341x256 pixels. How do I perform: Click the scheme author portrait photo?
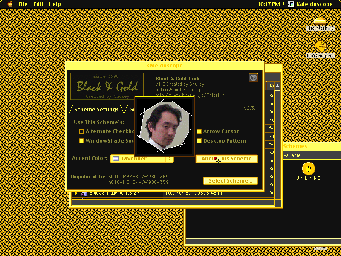(x=165, y=126)
